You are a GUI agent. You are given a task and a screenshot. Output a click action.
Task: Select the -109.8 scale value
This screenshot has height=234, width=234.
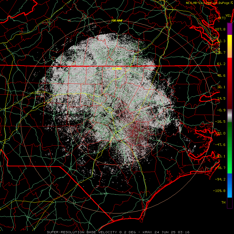click(219, 191)
